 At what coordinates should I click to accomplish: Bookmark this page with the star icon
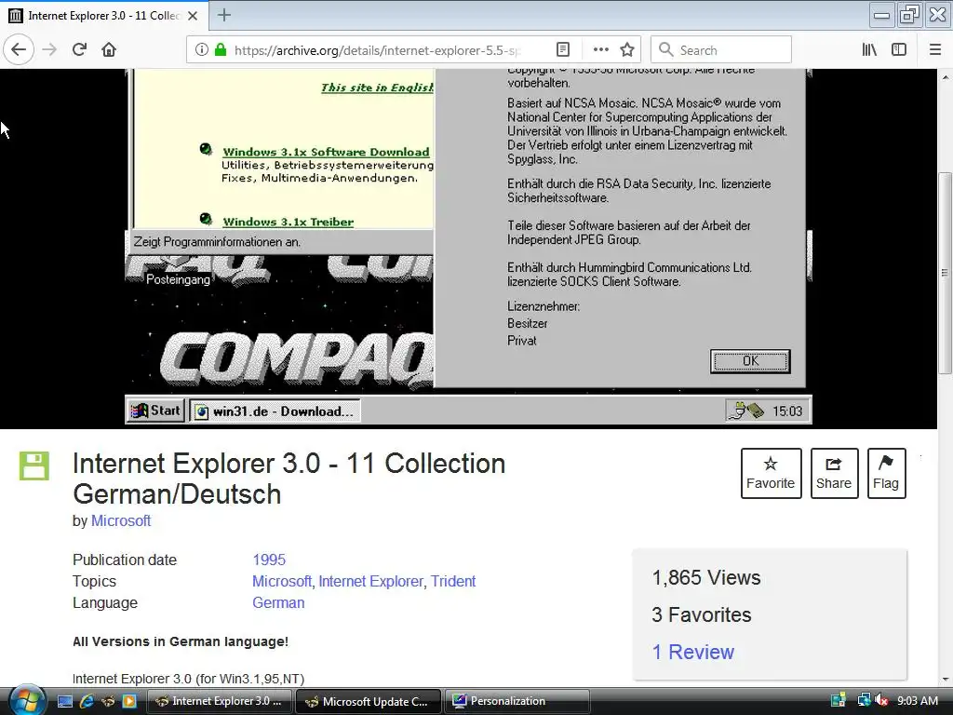tap(627, 50)
